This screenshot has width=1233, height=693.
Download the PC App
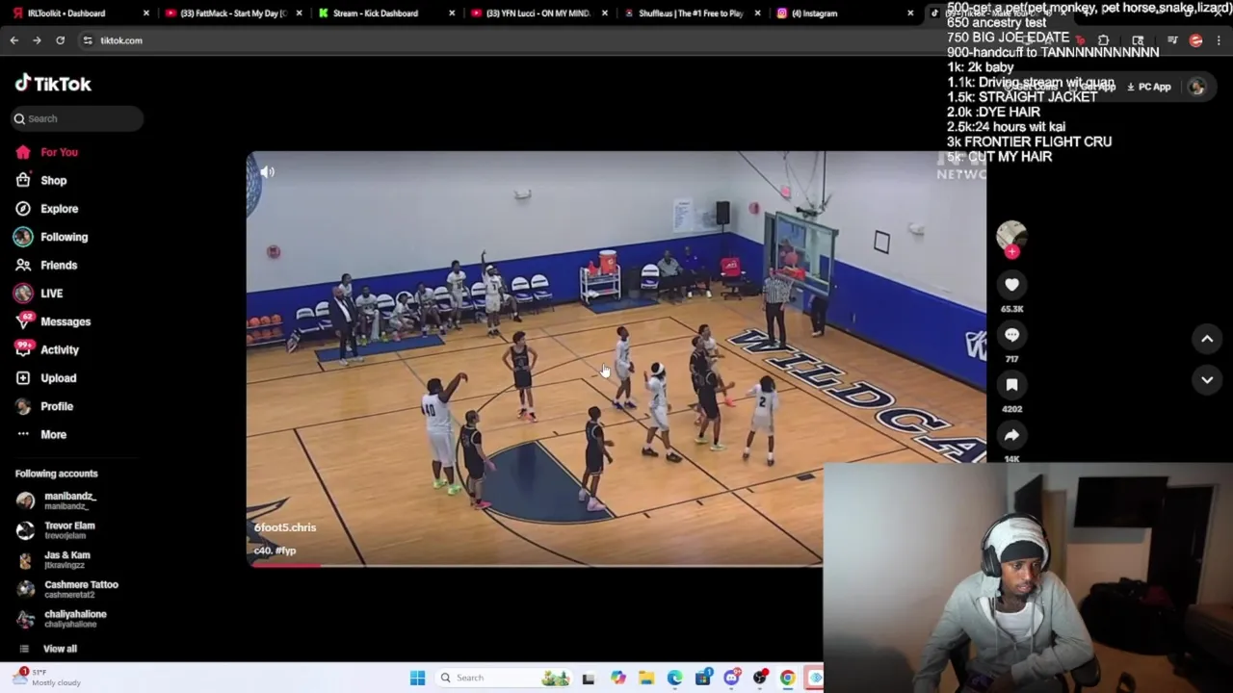1149,87
